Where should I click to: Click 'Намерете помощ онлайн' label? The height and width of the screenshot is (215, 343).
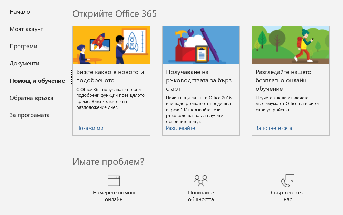tap(114, 196)
